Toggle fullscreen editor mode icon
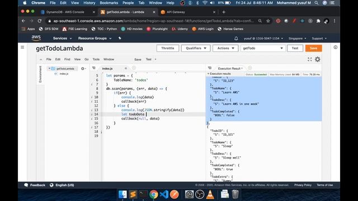The height and width of the screenshot is (201, 358). point(309,59)
